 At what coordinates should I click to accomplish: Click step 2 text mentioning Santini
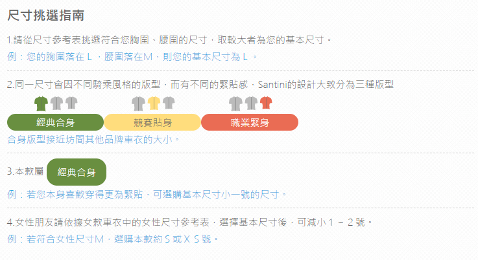[x=200, y=85]
